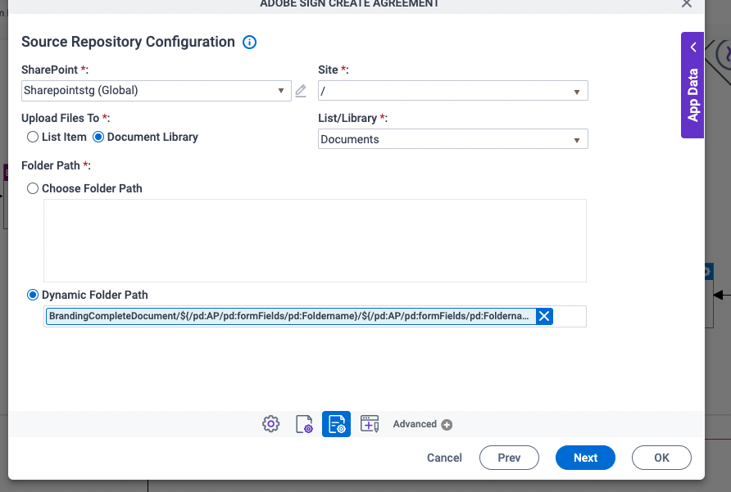Expand the Site dropdown
This screenshot has width=731, height=492.
tap(452, 91)
